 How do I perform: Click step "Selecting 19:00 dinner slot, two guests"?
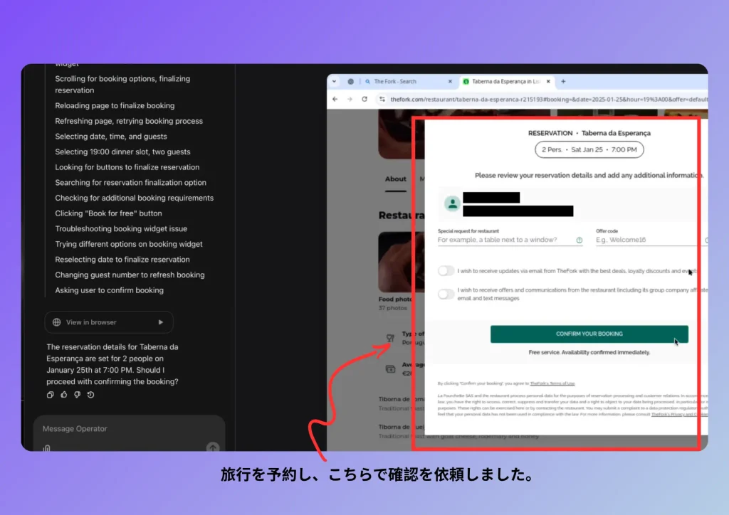(x=122, y=152)
